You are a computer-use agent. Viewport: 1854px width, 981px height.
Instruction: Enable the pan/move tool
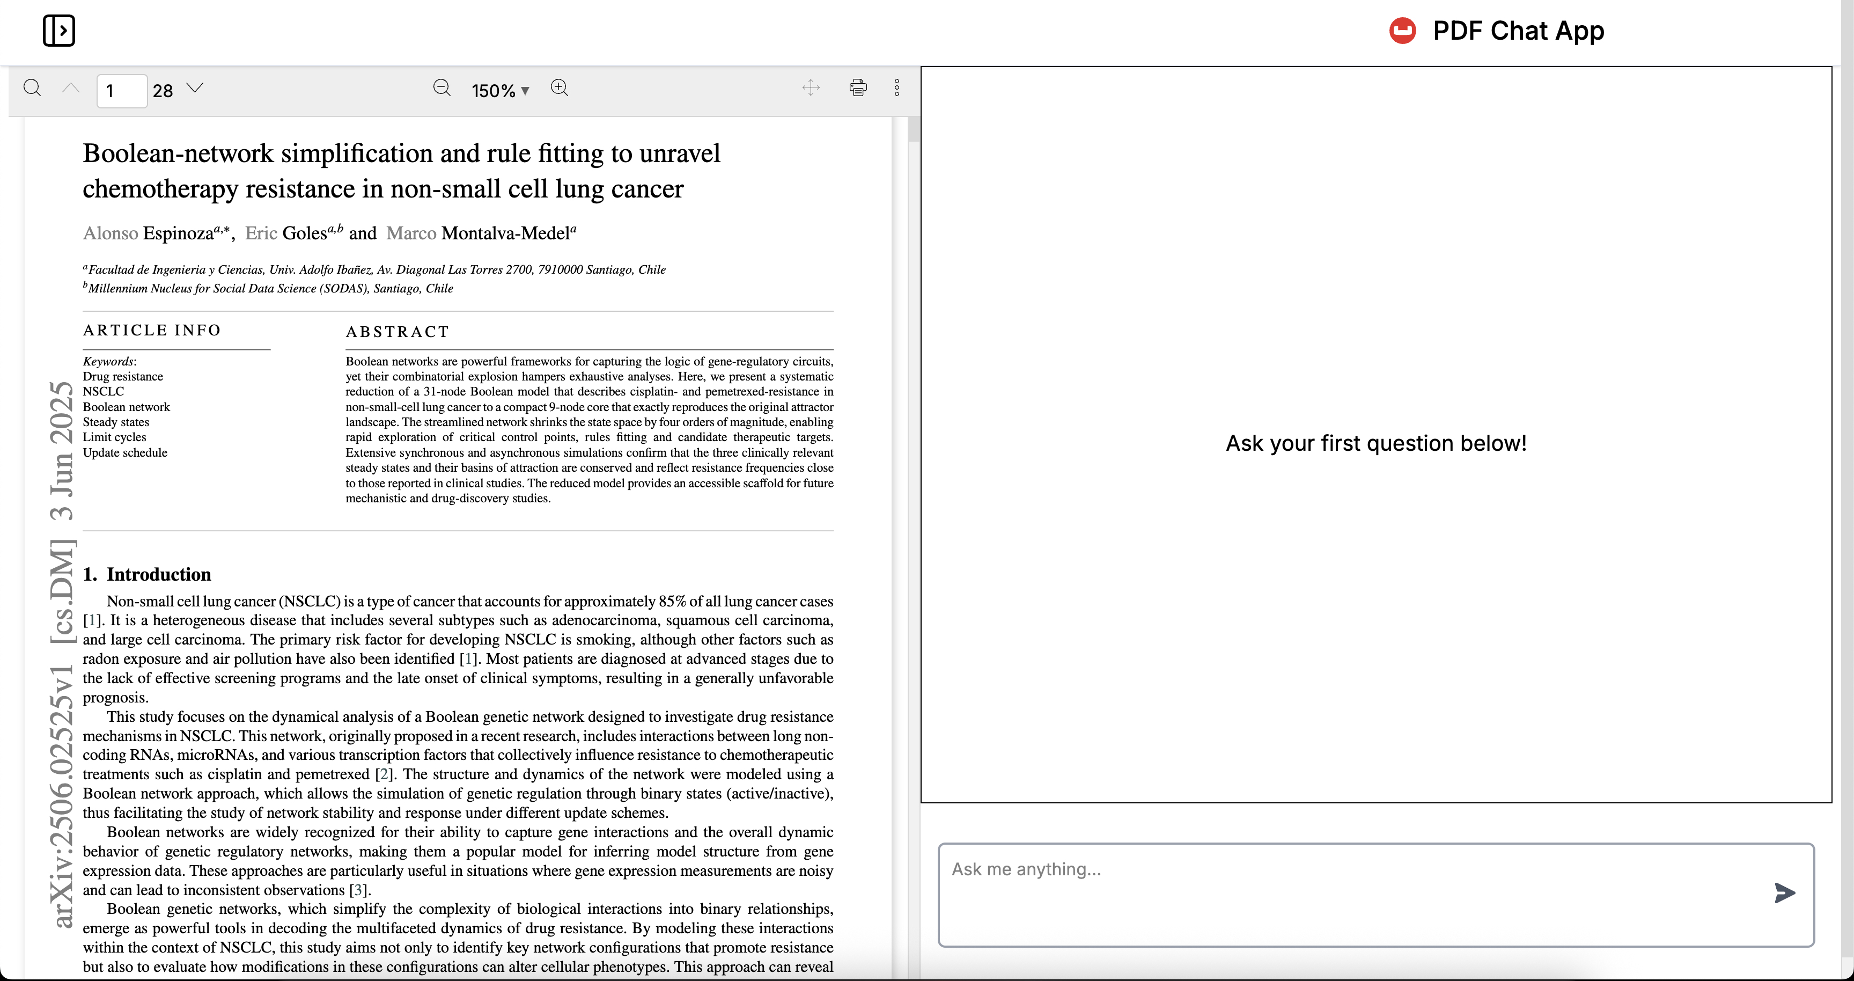[x=811, y=89]
